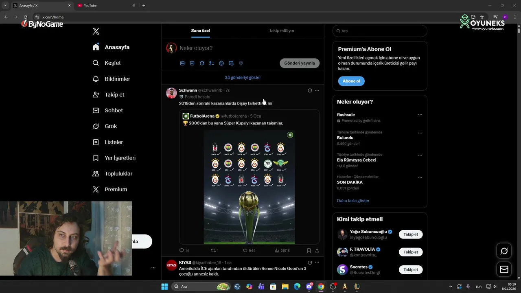Switch to Sana özel tab
The image size is (521, 293).
[x=201, y=31]
